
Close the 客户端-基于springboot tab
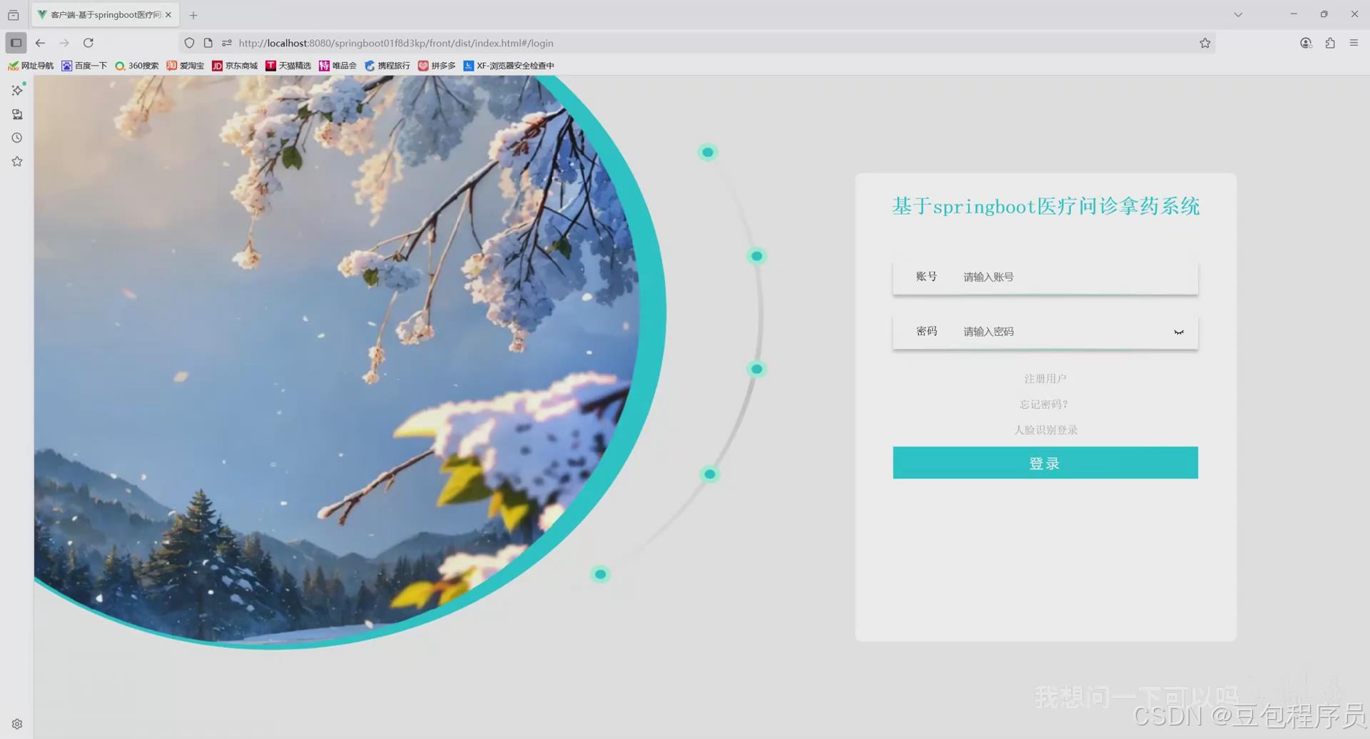(168, 14)
